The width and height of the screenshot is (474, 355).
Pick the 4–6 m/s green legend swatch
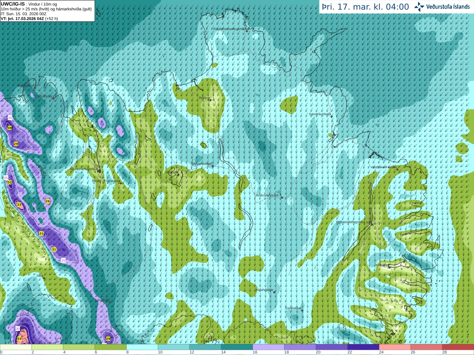[79, 347]
